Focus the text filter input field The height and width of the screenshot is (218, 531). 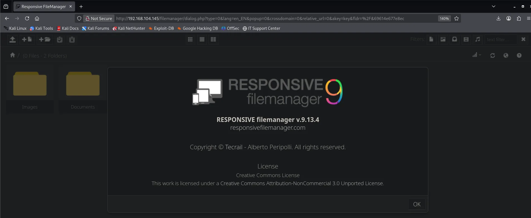tap(501, 40)
